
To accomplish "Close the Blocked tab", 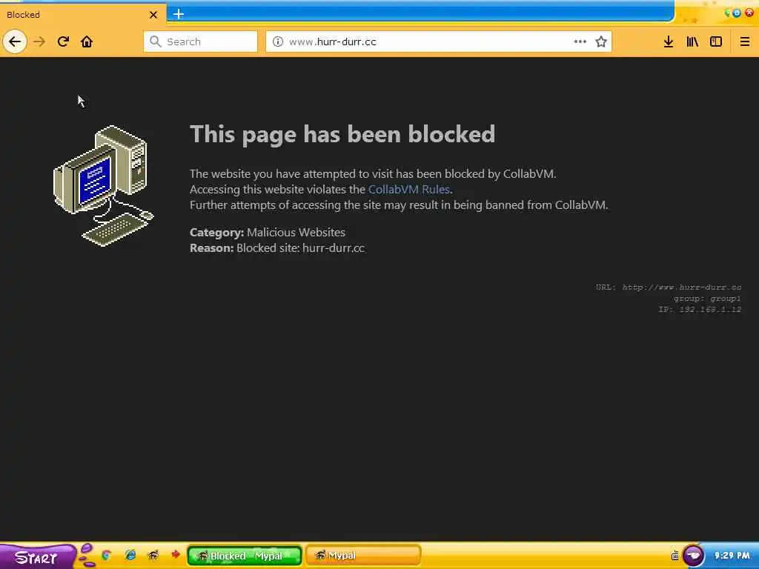I will pyautogui.click(x=153, y=15).
